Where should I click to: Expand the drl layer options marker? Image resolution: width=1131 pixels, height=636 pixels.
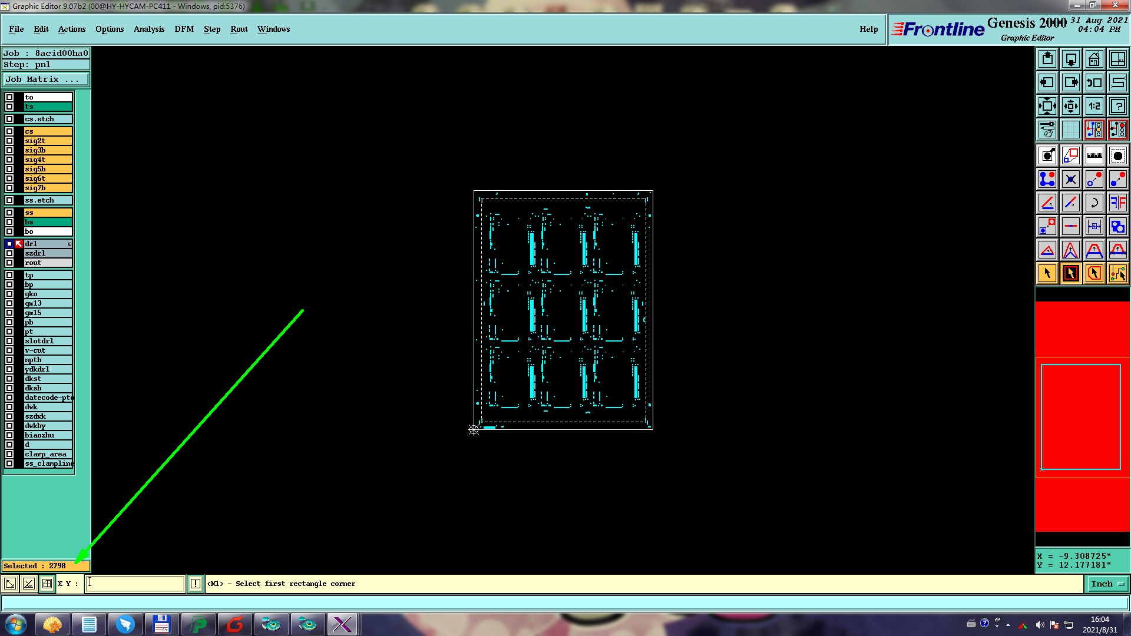(70, 244)
